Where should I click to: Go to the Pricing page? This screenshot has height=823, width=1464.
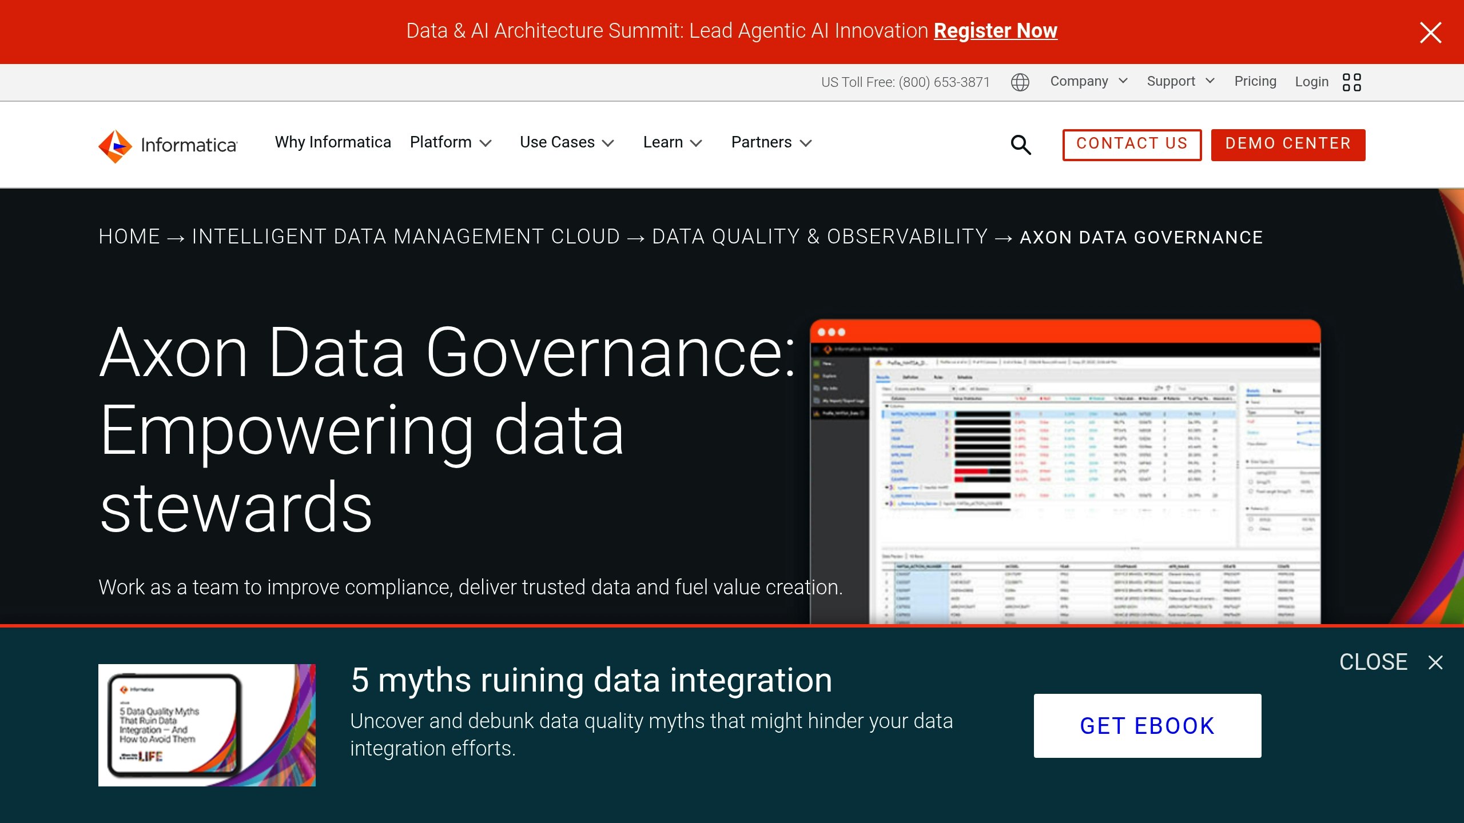(x=1255, y=81)
